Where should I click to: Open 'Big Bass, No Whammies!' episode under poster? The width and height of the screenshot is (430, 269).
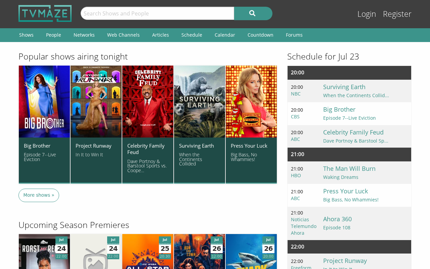coord(244,157)
